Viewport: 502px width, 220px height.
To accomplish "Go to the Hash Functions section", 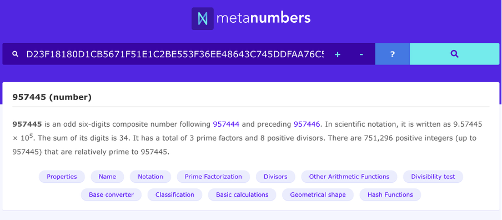I will click(390, 194).
